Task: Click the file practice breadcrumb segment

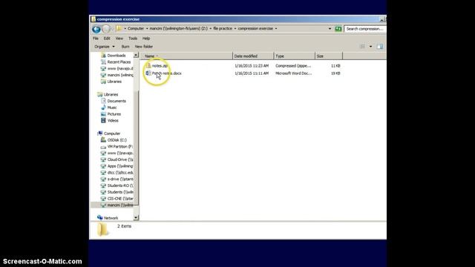Action: pyautogui.click(x=223, y=28)
